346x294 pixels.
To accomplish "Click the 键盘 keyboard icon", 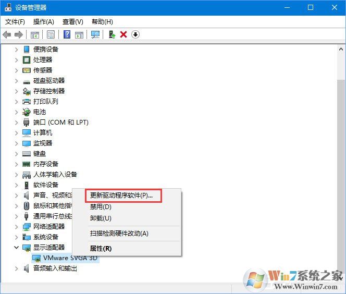I will [x=27, y=154].
